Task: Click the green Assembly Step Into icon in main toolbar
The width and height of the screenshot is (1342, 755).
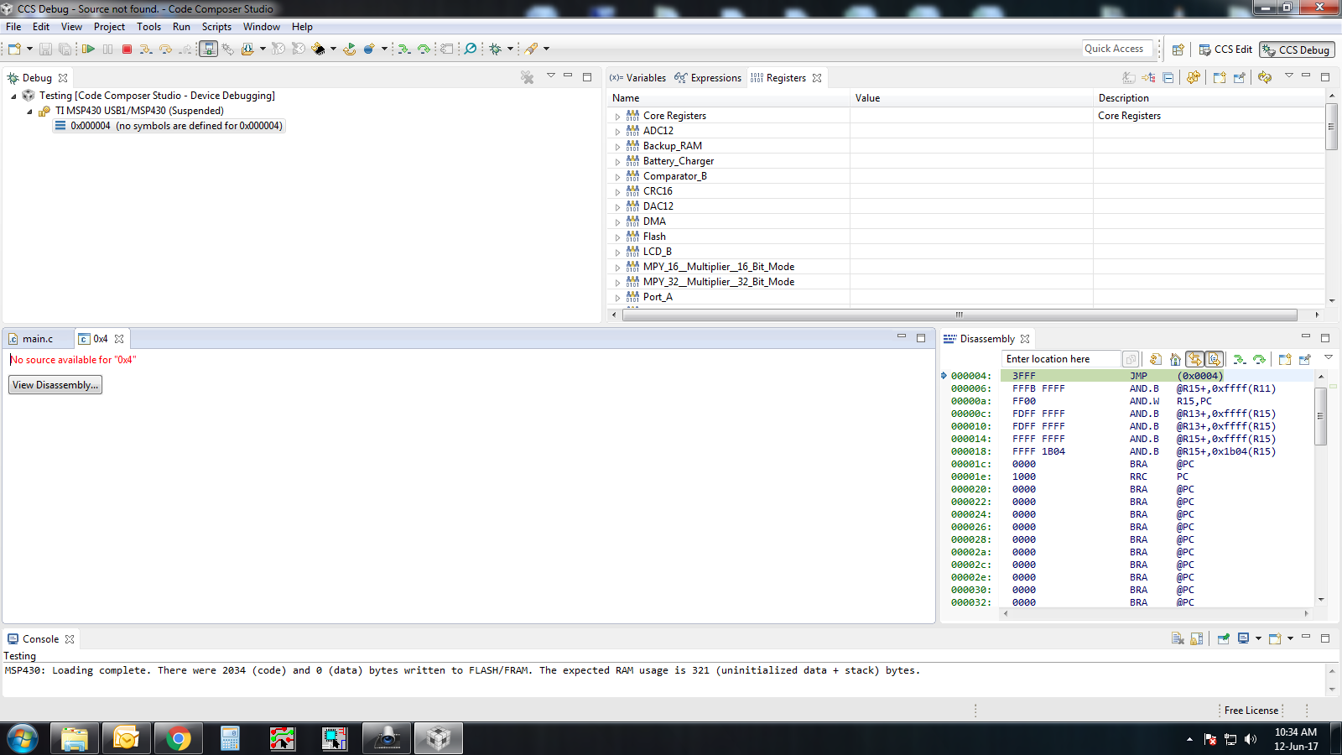Action: coord(404,49)
